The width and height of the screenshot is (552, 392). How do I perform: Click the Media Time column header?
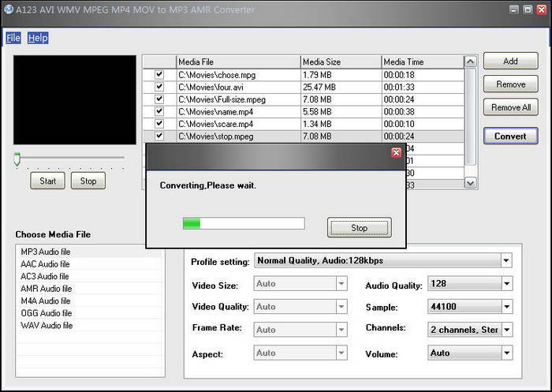click(x=423, y=62)
